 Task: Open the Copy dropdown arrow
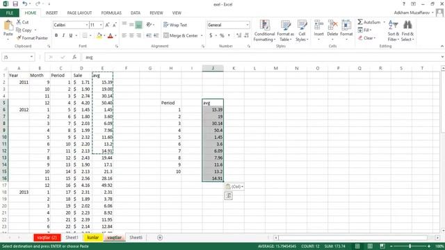pos(35,30)
